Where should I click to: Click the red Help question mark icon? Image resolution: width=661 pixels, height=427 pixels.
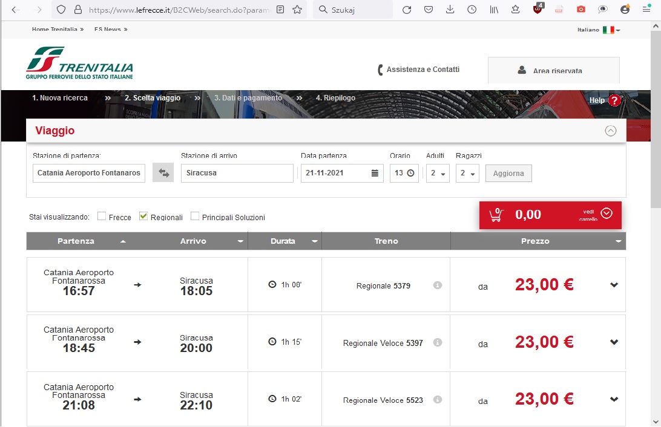614,100
